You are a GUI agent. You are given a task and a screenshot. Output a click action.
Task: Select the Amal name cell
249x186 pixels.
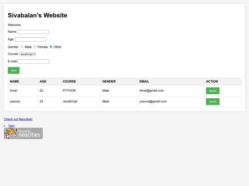[x=23, y=90]
